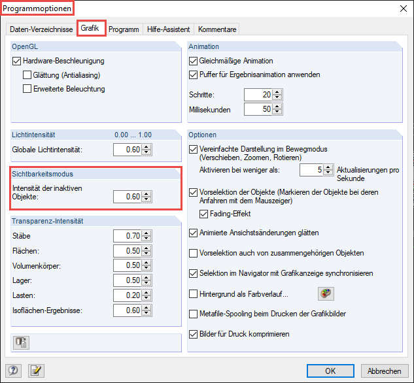
Task: Enable Glättung (Antialiasing)
Action: click(27, 75)
